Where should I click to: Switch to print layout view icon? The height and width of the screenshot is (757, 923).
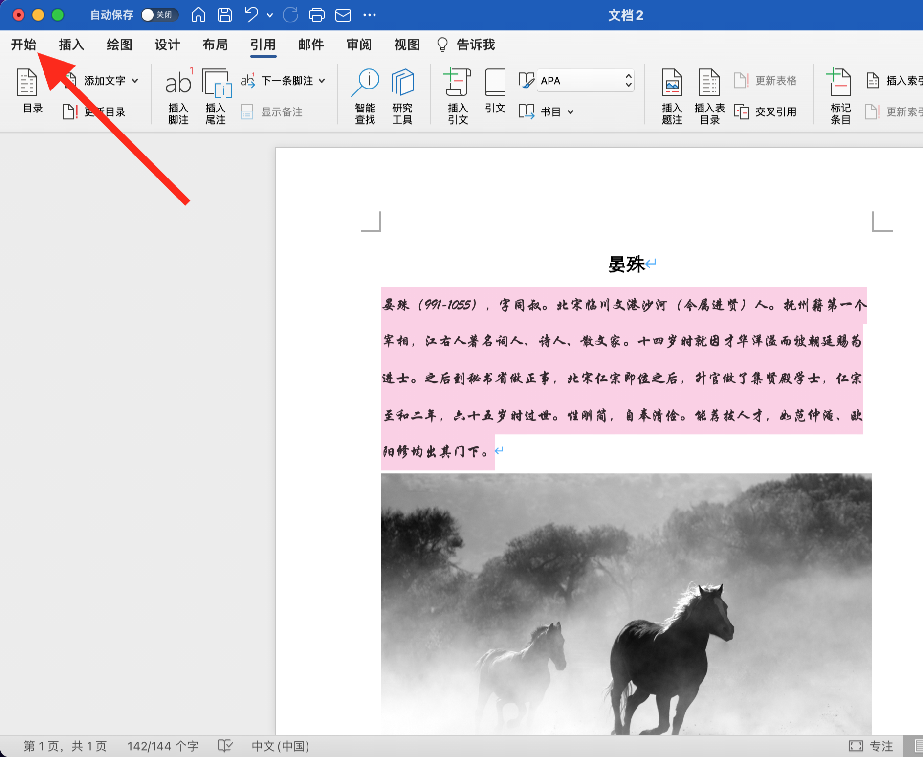pyautogui.click(x=918, y=746)
